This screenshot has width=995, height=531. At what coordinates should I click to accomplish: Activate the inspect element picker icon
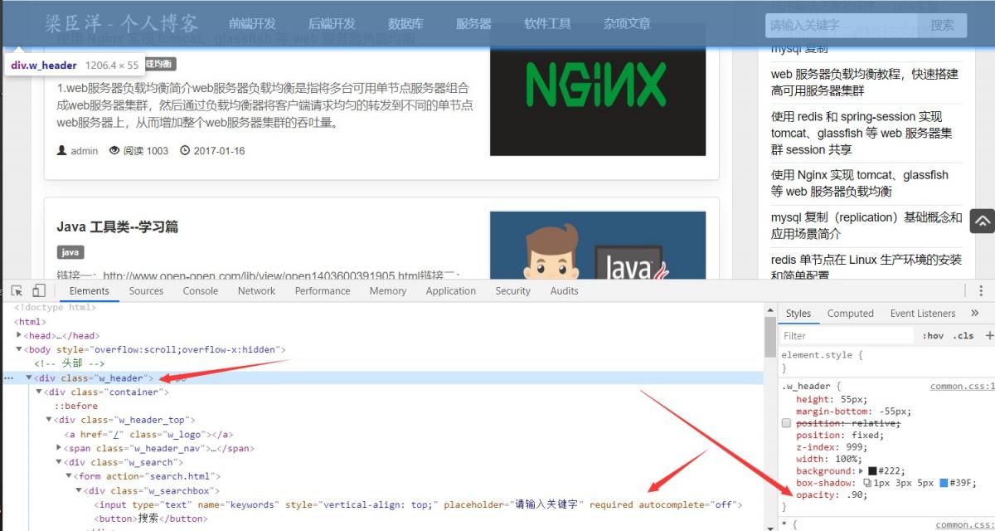click(17, 291)
